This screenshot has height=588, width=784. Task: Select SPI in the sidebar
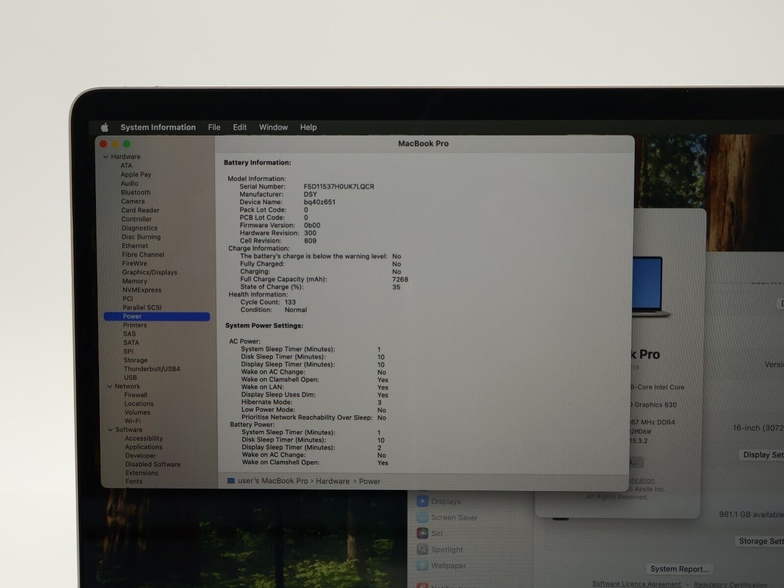click(128, 351)
